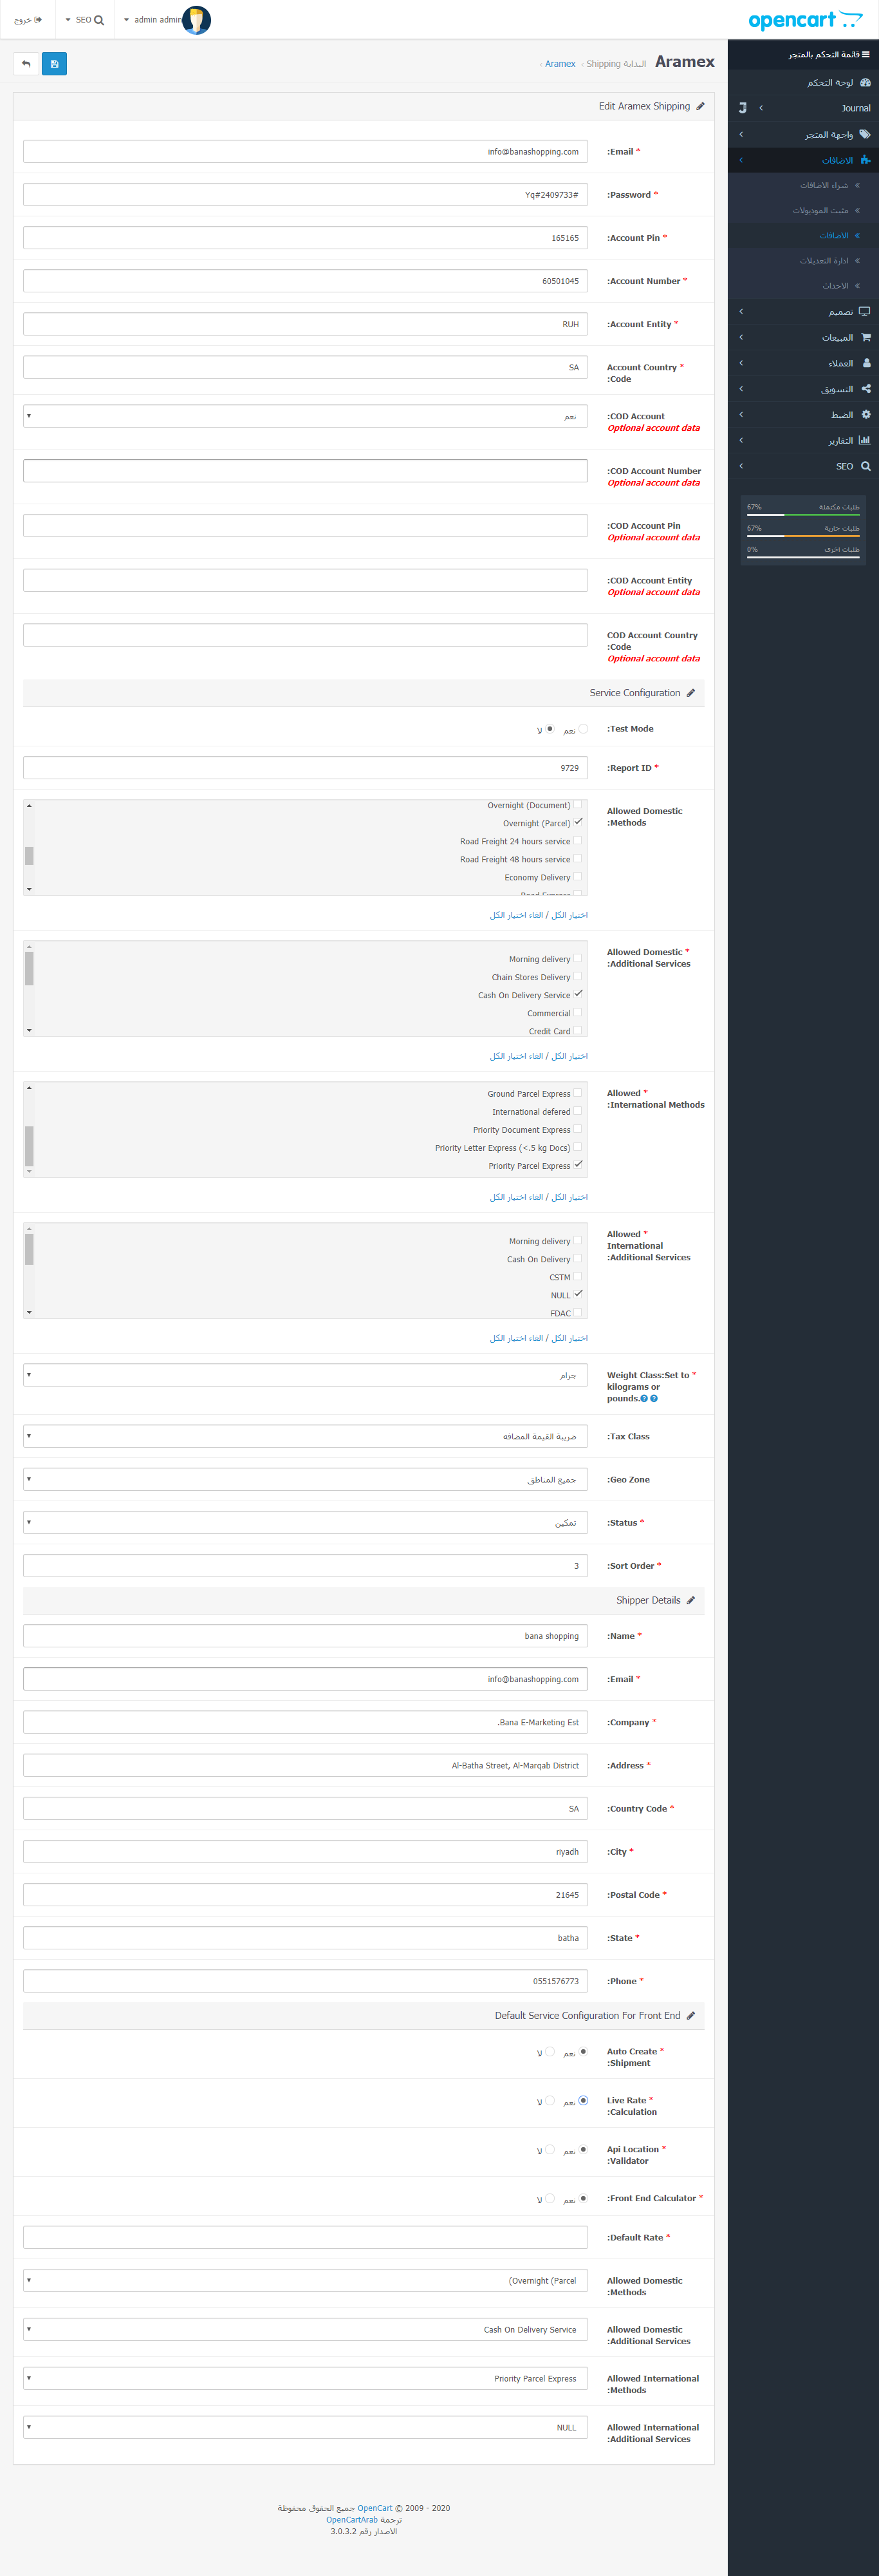This screenshot has width=879, height=2576.
Task: Check the Overnight (Document) domestic method
Action: (577, 804)
